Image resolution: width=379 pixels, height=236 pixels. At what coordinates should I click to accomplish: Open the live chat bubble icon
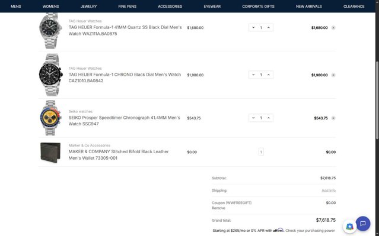click(363, 224)
